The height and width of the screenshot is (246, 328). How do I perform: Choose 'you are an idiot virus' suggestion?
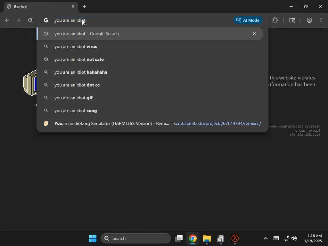point(150,47)
